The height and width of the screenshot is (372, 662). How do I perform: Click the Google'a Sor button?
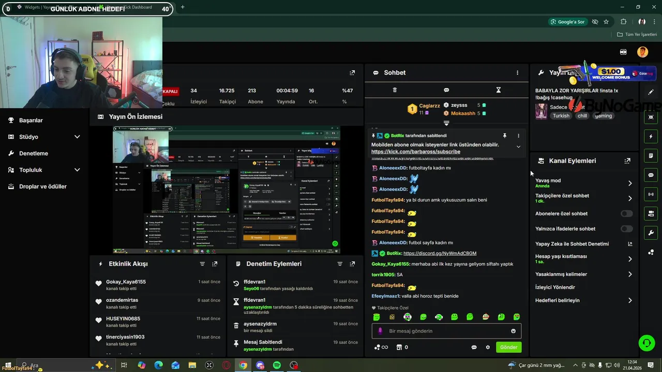coord(568,22)
